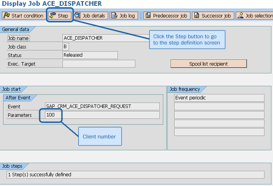Click the Start condition flag icon
This screenshot has width=273, height=186.
pyautogui.click(x=6, y=15)
